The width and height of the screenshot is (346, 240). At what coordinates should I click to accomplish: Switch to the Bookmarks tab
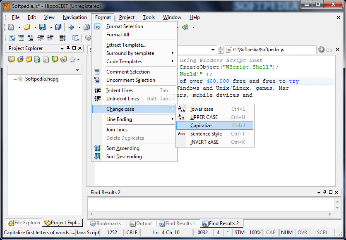click(106, 223)
